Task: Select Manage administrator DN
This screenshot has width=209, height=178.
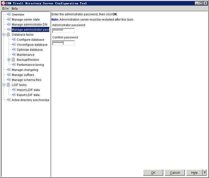Action: pos(30,24)
